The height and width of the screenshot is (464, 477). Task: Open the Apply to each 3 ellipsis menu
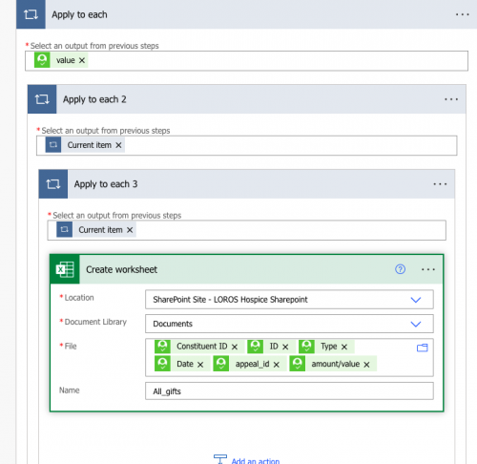tap(440, 184)
